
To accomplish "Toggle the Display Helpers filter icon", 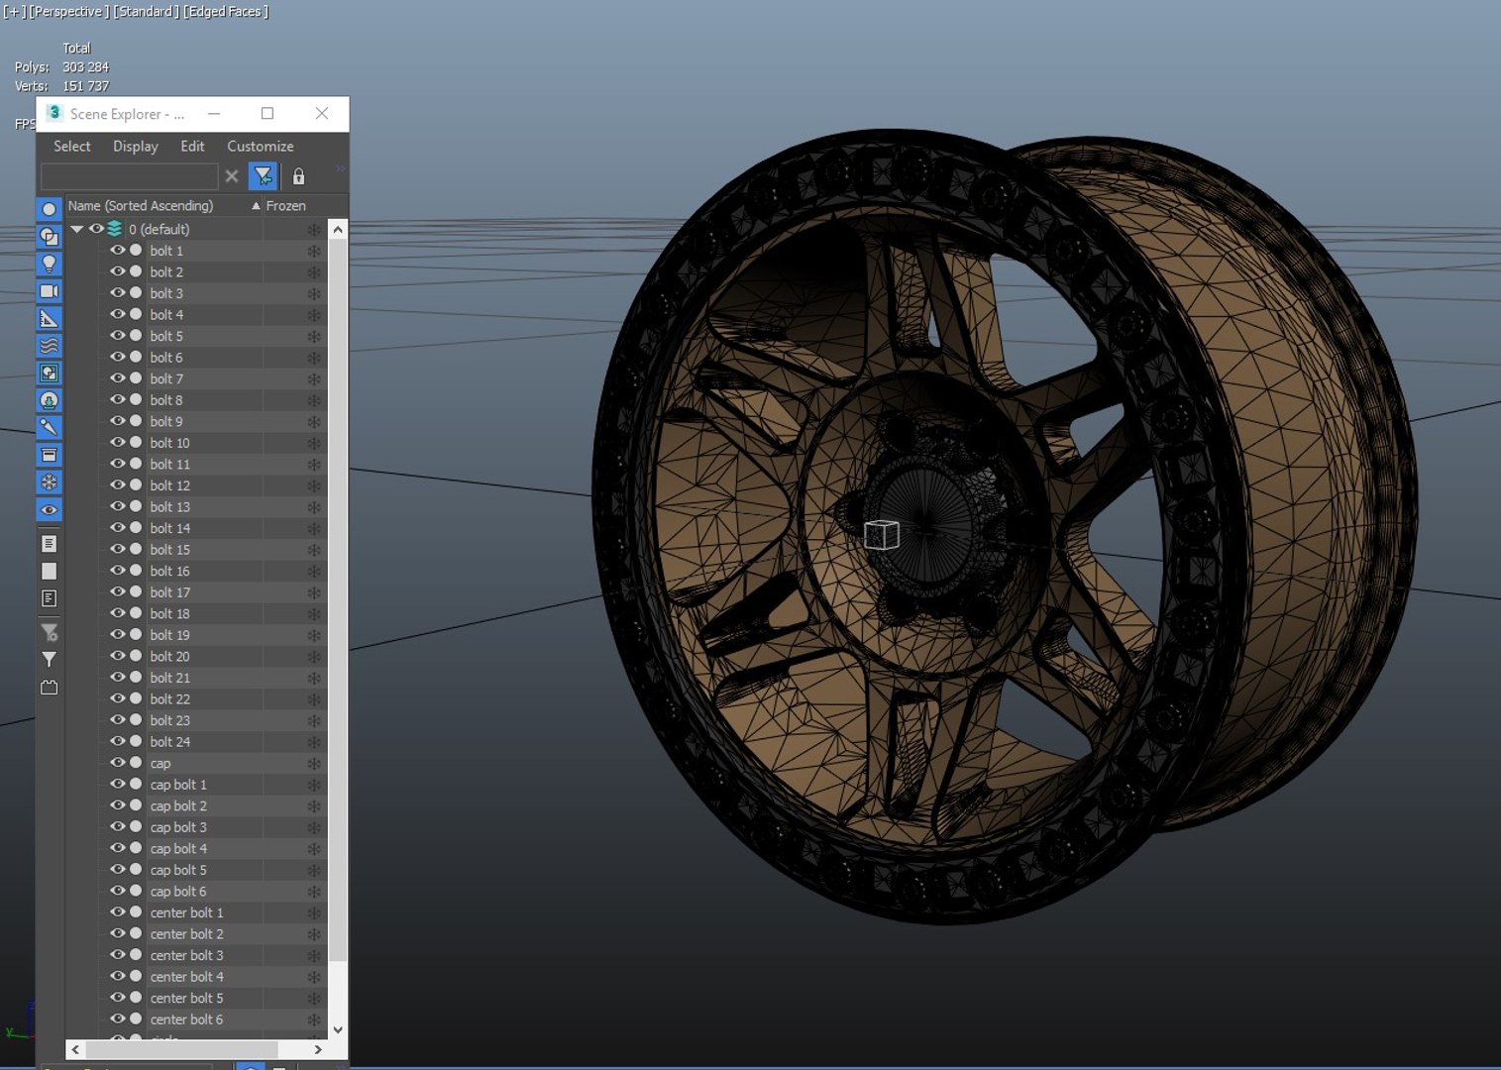I will [49, 319].
